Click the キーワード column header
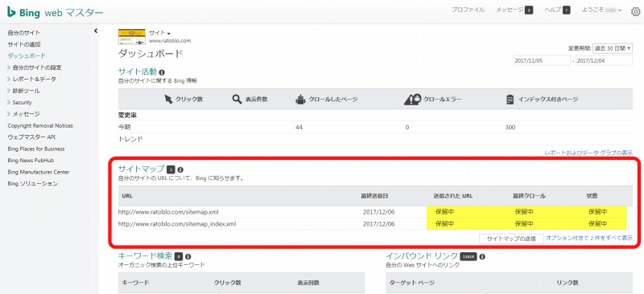Screen dimensions: 644x294 pyautogui.click(x=135, y=283)
